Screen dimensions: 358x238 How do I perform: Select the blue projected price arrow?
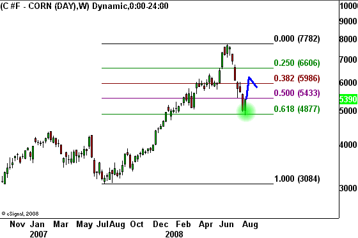251,88
